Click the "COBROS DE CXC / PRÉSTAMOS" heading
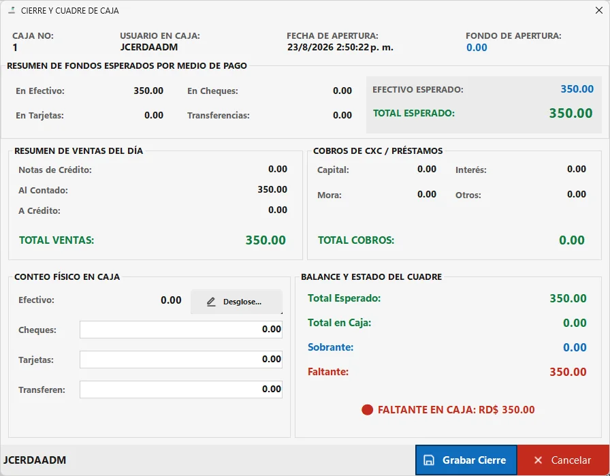The image size is (610, 476). [x=378, y=151]
